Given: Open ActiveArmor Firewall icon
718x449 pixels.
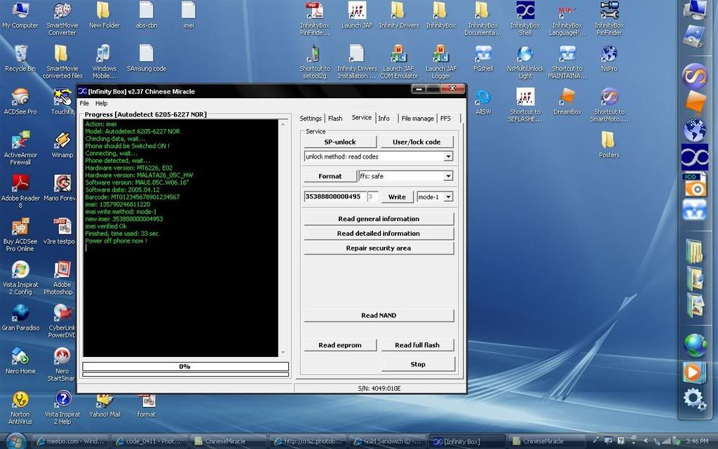Looking at the screenshot, I should (x=20, y=147).
